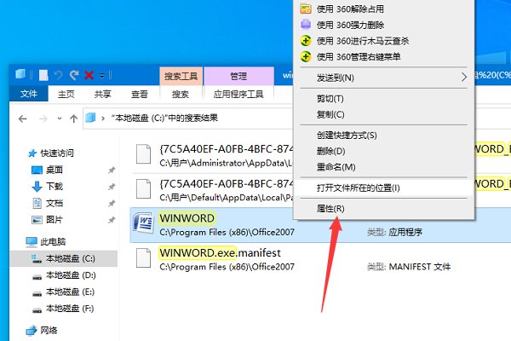Screen dimensions: 511x341
Task: Switch to the 查看 ribbon tab
Action: 140,94
